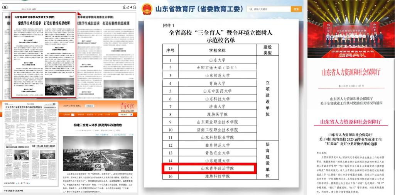Screen dimensions: 395x195
Task: Click the national emblem icon beside 山东省教育厅
Action: [147, 9]
